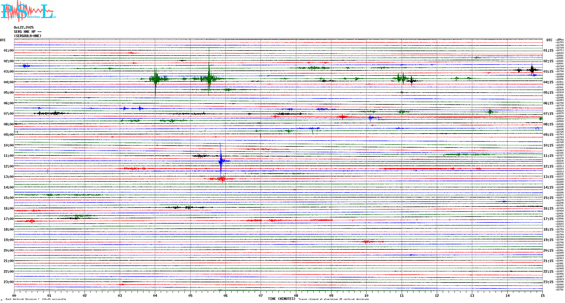Screen dimensions: 565x303
Task: Click the 23:00 hour label on left
Action: tap(8, 282)
